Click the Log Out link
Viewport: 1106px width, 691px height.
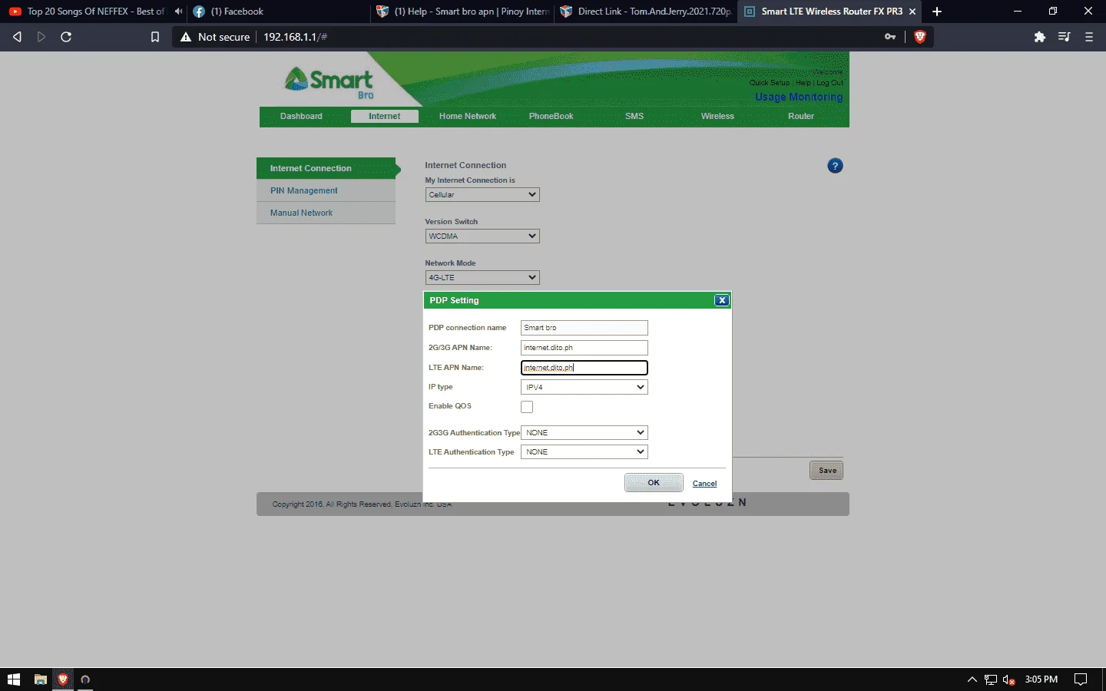829,83
